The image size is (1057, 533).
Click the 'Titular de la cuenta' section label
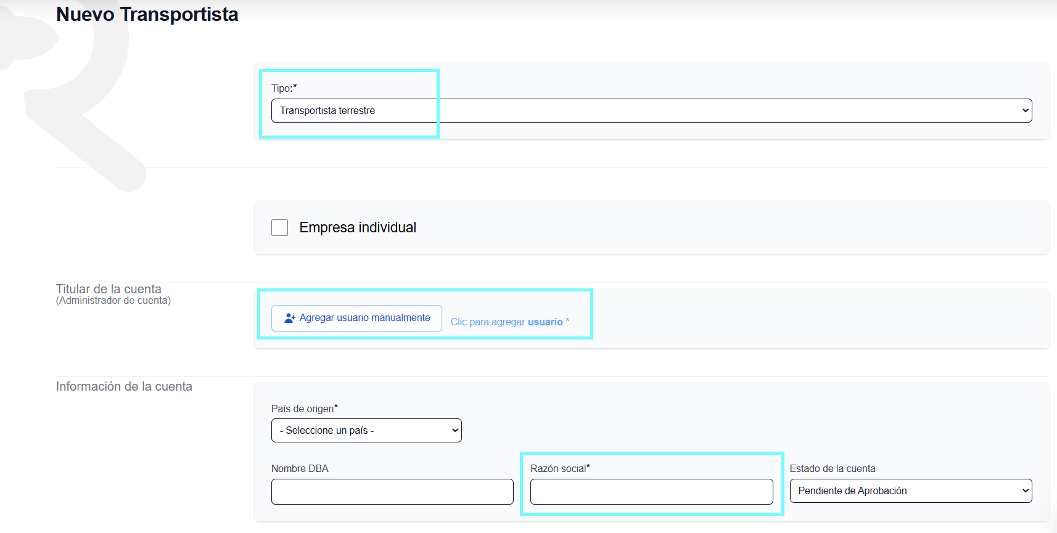(109, 289)
